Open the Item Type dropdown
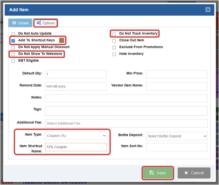 pos(76,135)
